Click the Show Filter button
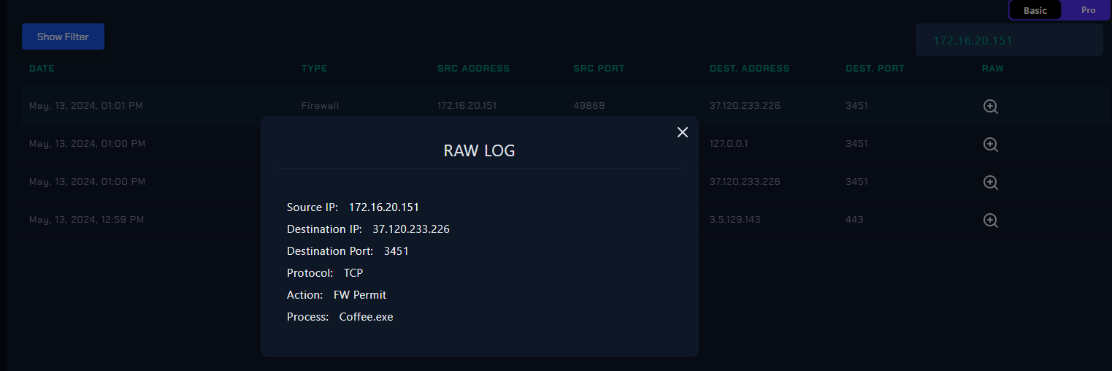This screenshot has width=1112, height=371. pyautogui.click(x=63, y=37)
